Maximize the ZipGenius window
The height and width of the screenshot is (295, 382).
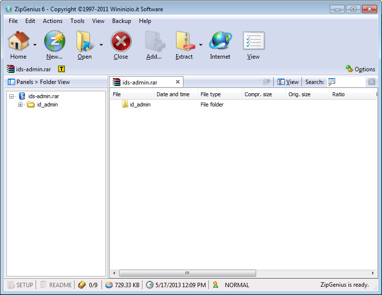pyautogui.click(x=353, y=9)
